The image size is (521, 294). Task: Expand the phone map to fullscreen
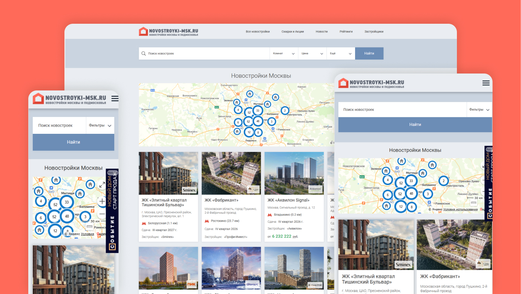point(102,185)
